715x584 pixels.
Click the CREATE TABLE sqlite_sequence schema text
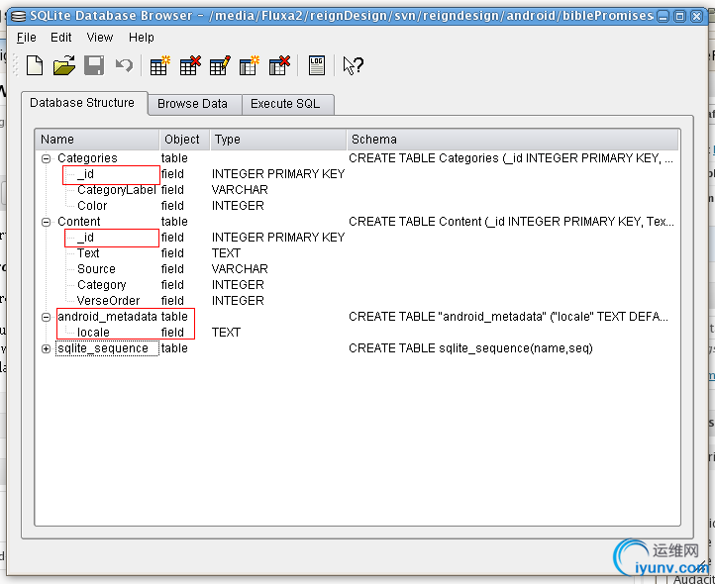coord(470,348)
